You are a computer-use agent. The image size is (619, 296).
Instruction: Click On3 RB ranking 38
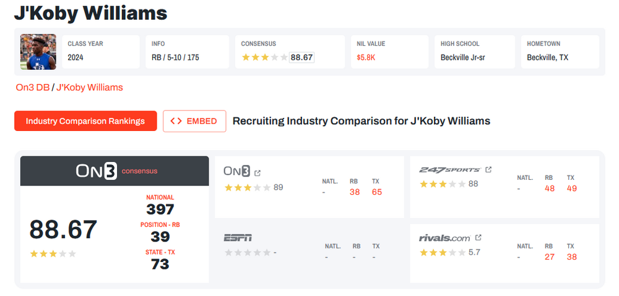[355, 192]
